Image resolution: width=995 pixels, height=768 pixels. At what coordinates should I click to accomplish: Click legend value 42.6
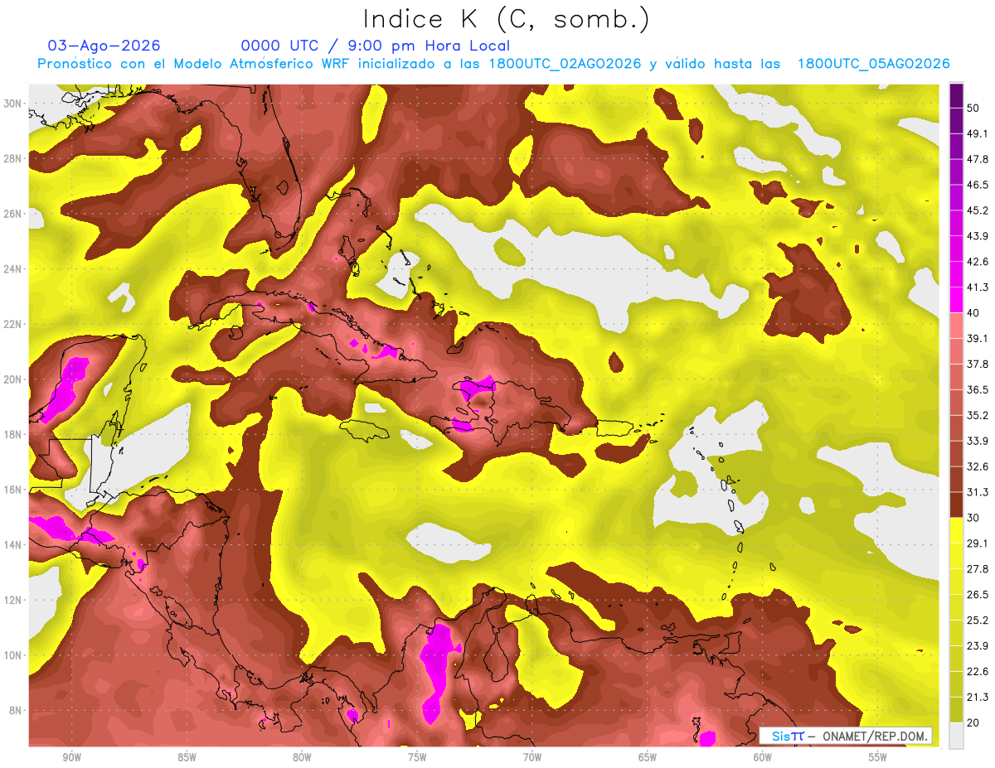click(x=978, y=262)
